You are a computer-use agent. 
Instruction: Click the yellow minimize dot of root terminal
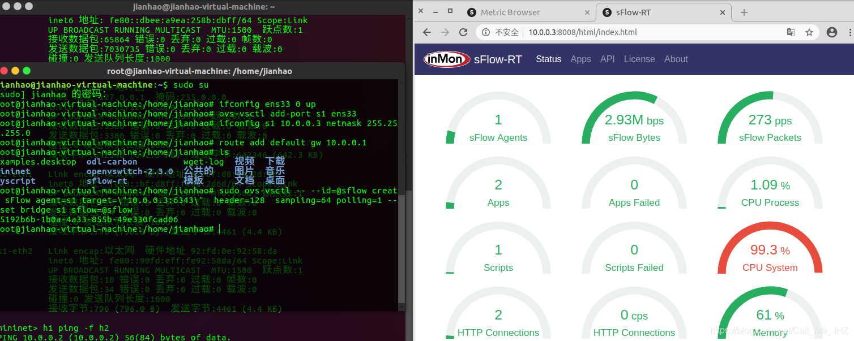coord(15,71)
